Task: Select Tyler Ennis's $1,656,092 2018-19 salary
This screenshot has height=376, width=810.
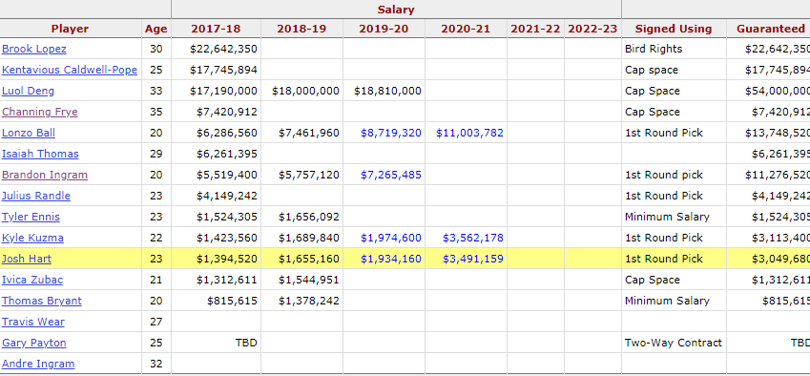Action: (309, 217)
